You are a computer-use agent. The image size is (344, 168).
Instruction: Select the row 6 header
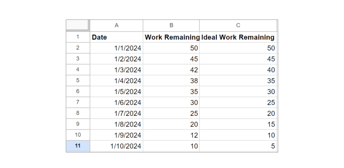[x=78, y=92]
